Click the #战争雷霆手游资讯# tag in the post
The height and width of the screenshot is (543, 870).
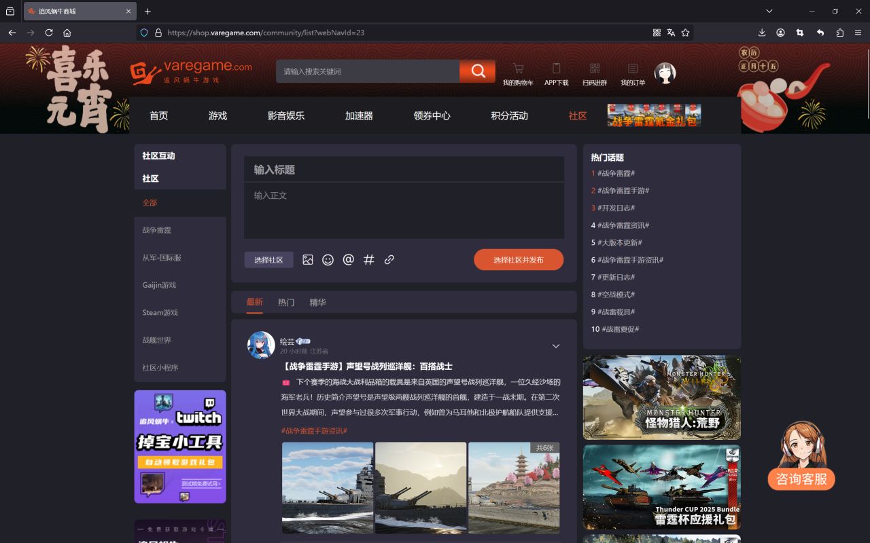(x=314, y=430)
